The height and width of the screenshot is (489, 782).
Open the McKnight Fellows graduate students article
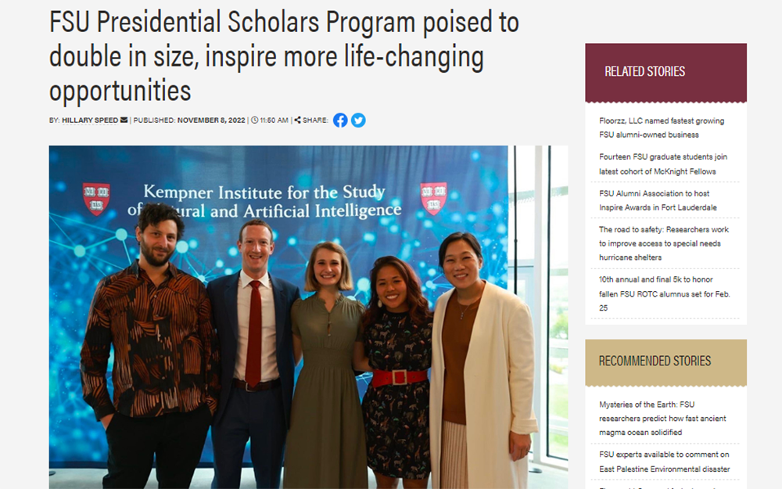662,164
